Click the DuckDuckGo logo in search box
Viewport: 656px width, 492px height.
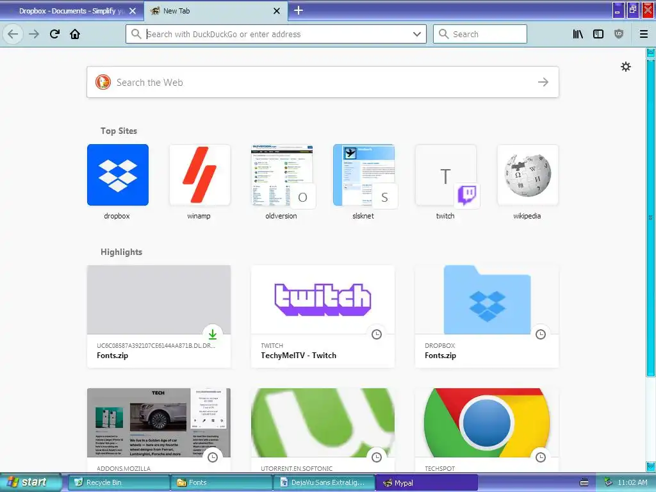coord(103,82)
